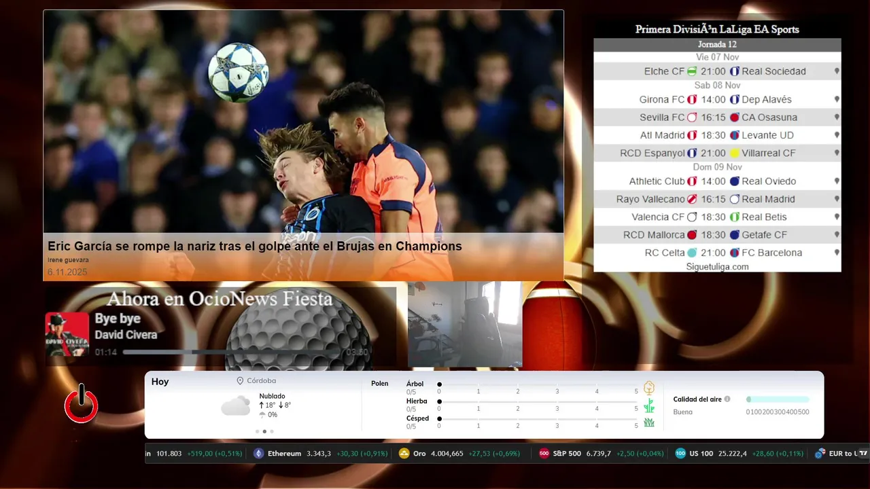The image size is (870, 489).
Task: Click the S&P 500 value 6.739,7
Action: pyautogui.click(x=599, y=454)
